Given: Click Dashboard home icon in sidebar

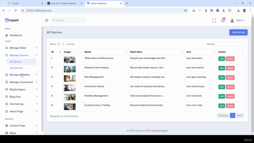Looking at the screenshot, I should pos(6,35).
